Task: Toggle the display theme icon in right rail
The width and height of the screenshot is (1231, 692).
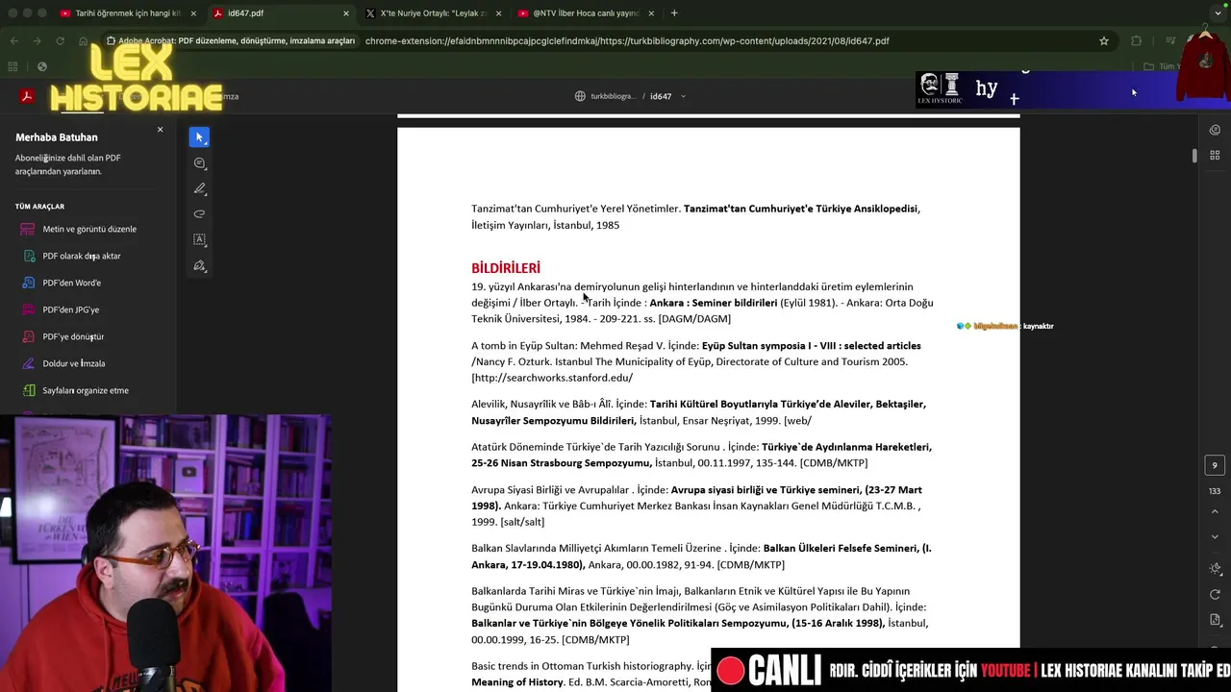Action: click(1215, 569)
